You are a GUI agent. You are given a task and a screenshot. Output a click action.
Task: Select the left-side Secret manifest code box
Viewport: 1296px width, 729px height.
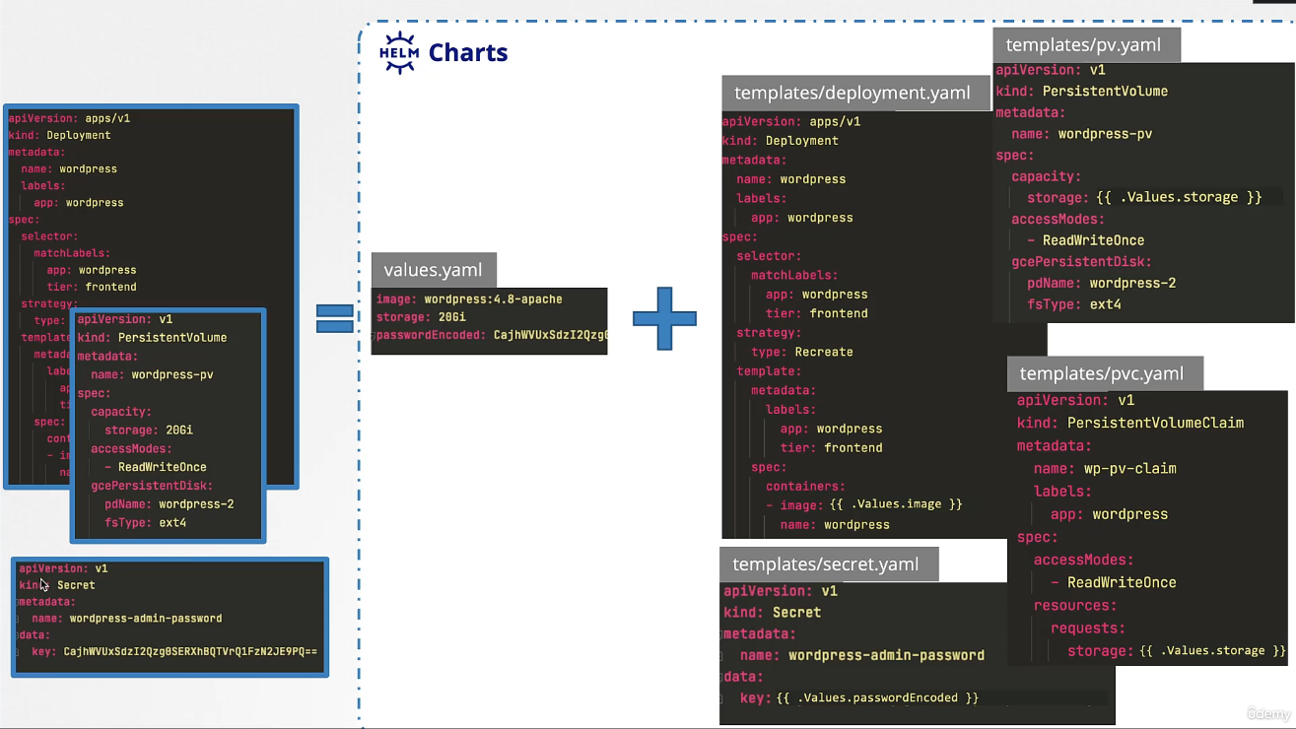click(170, 616)
